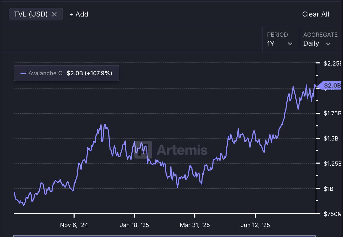Select the Jan 18, '25 date label
Viewport: 343px width, 237px height.
(x=134, y=225)
